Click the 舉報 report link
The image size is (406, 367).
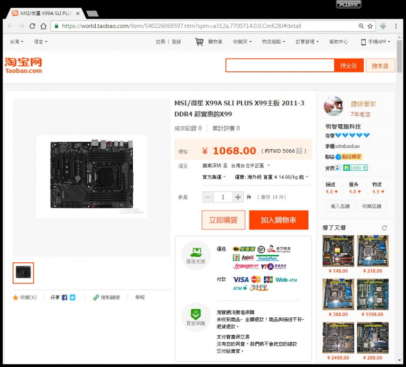140,297
